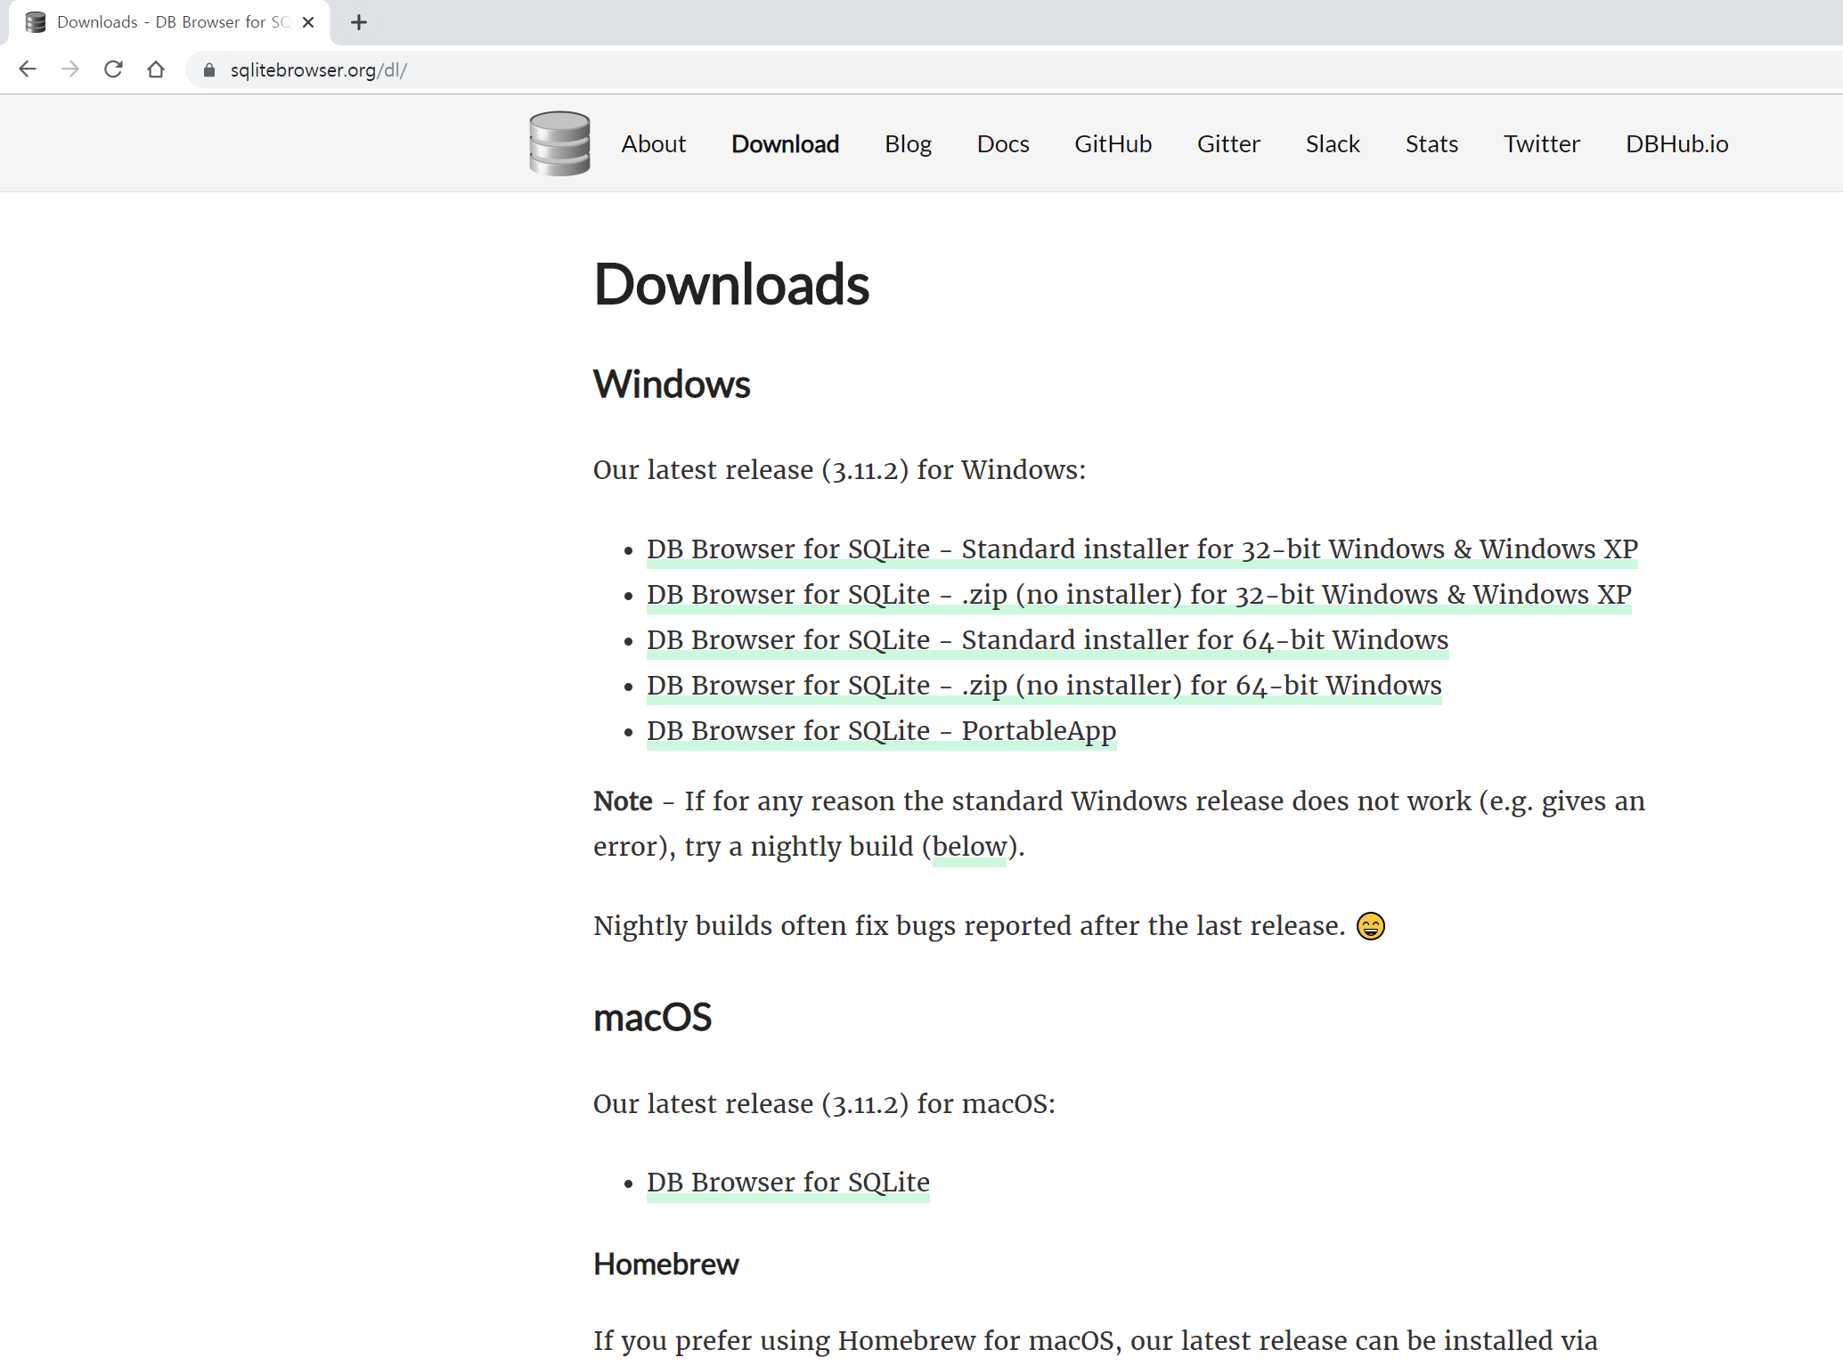
Task: Click macOS DB Browser for SQLite link
Action: click(787, 1182)
